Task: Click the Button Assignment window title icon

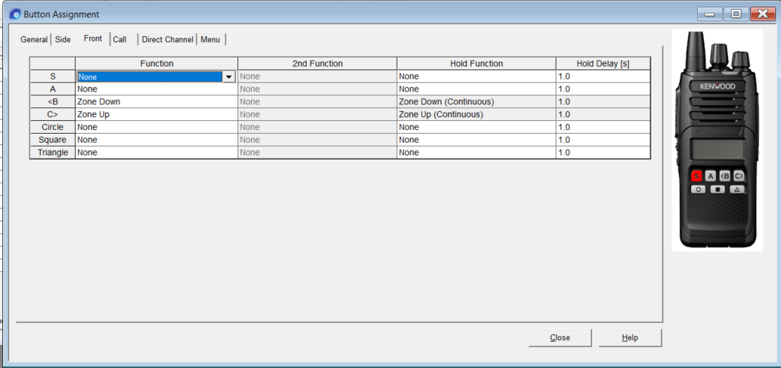Action: click(15, 14)
